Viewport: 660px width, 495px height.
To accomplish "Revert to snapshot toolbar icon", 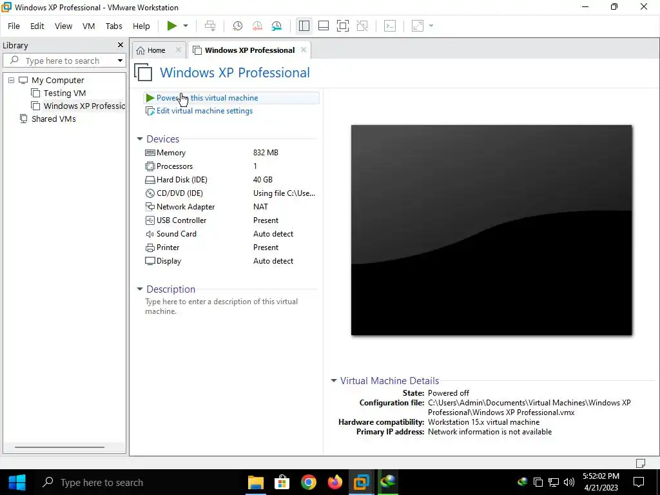I will tap(257, 26).
